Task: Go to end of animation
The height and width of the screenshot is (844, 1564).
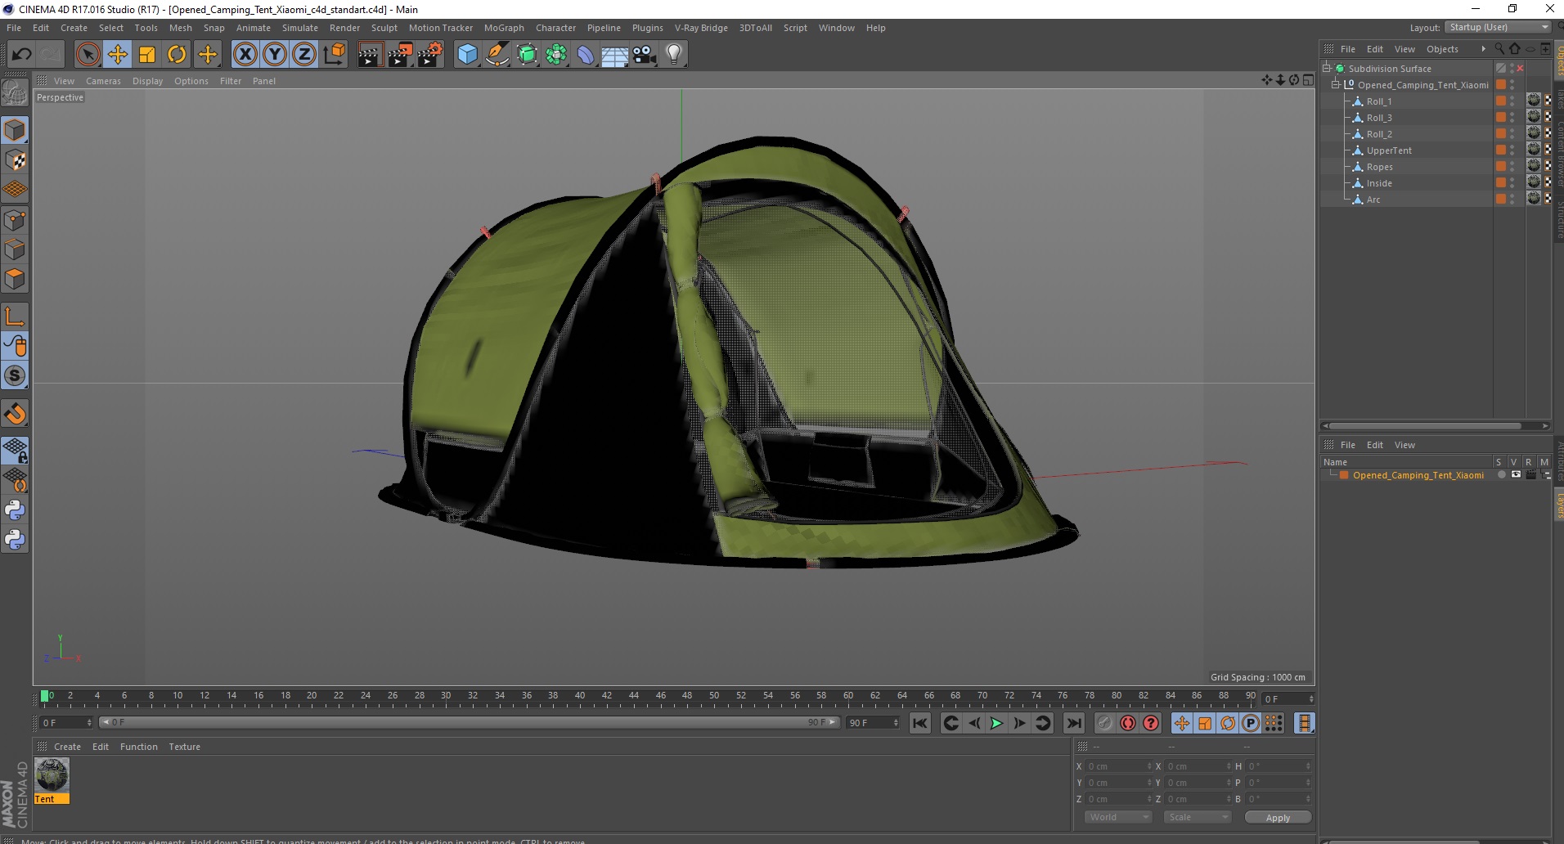Action: pos(1074,723)
